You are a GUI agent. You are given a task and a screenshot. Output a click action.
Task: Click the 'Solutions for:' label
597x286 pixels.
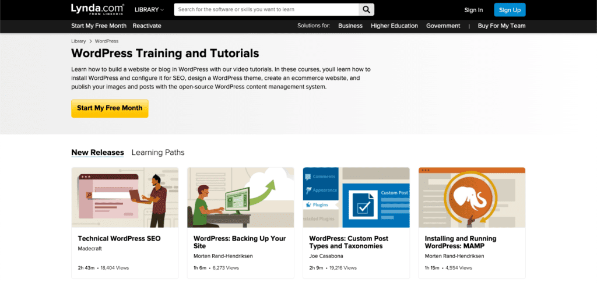(x=314, y=26)
